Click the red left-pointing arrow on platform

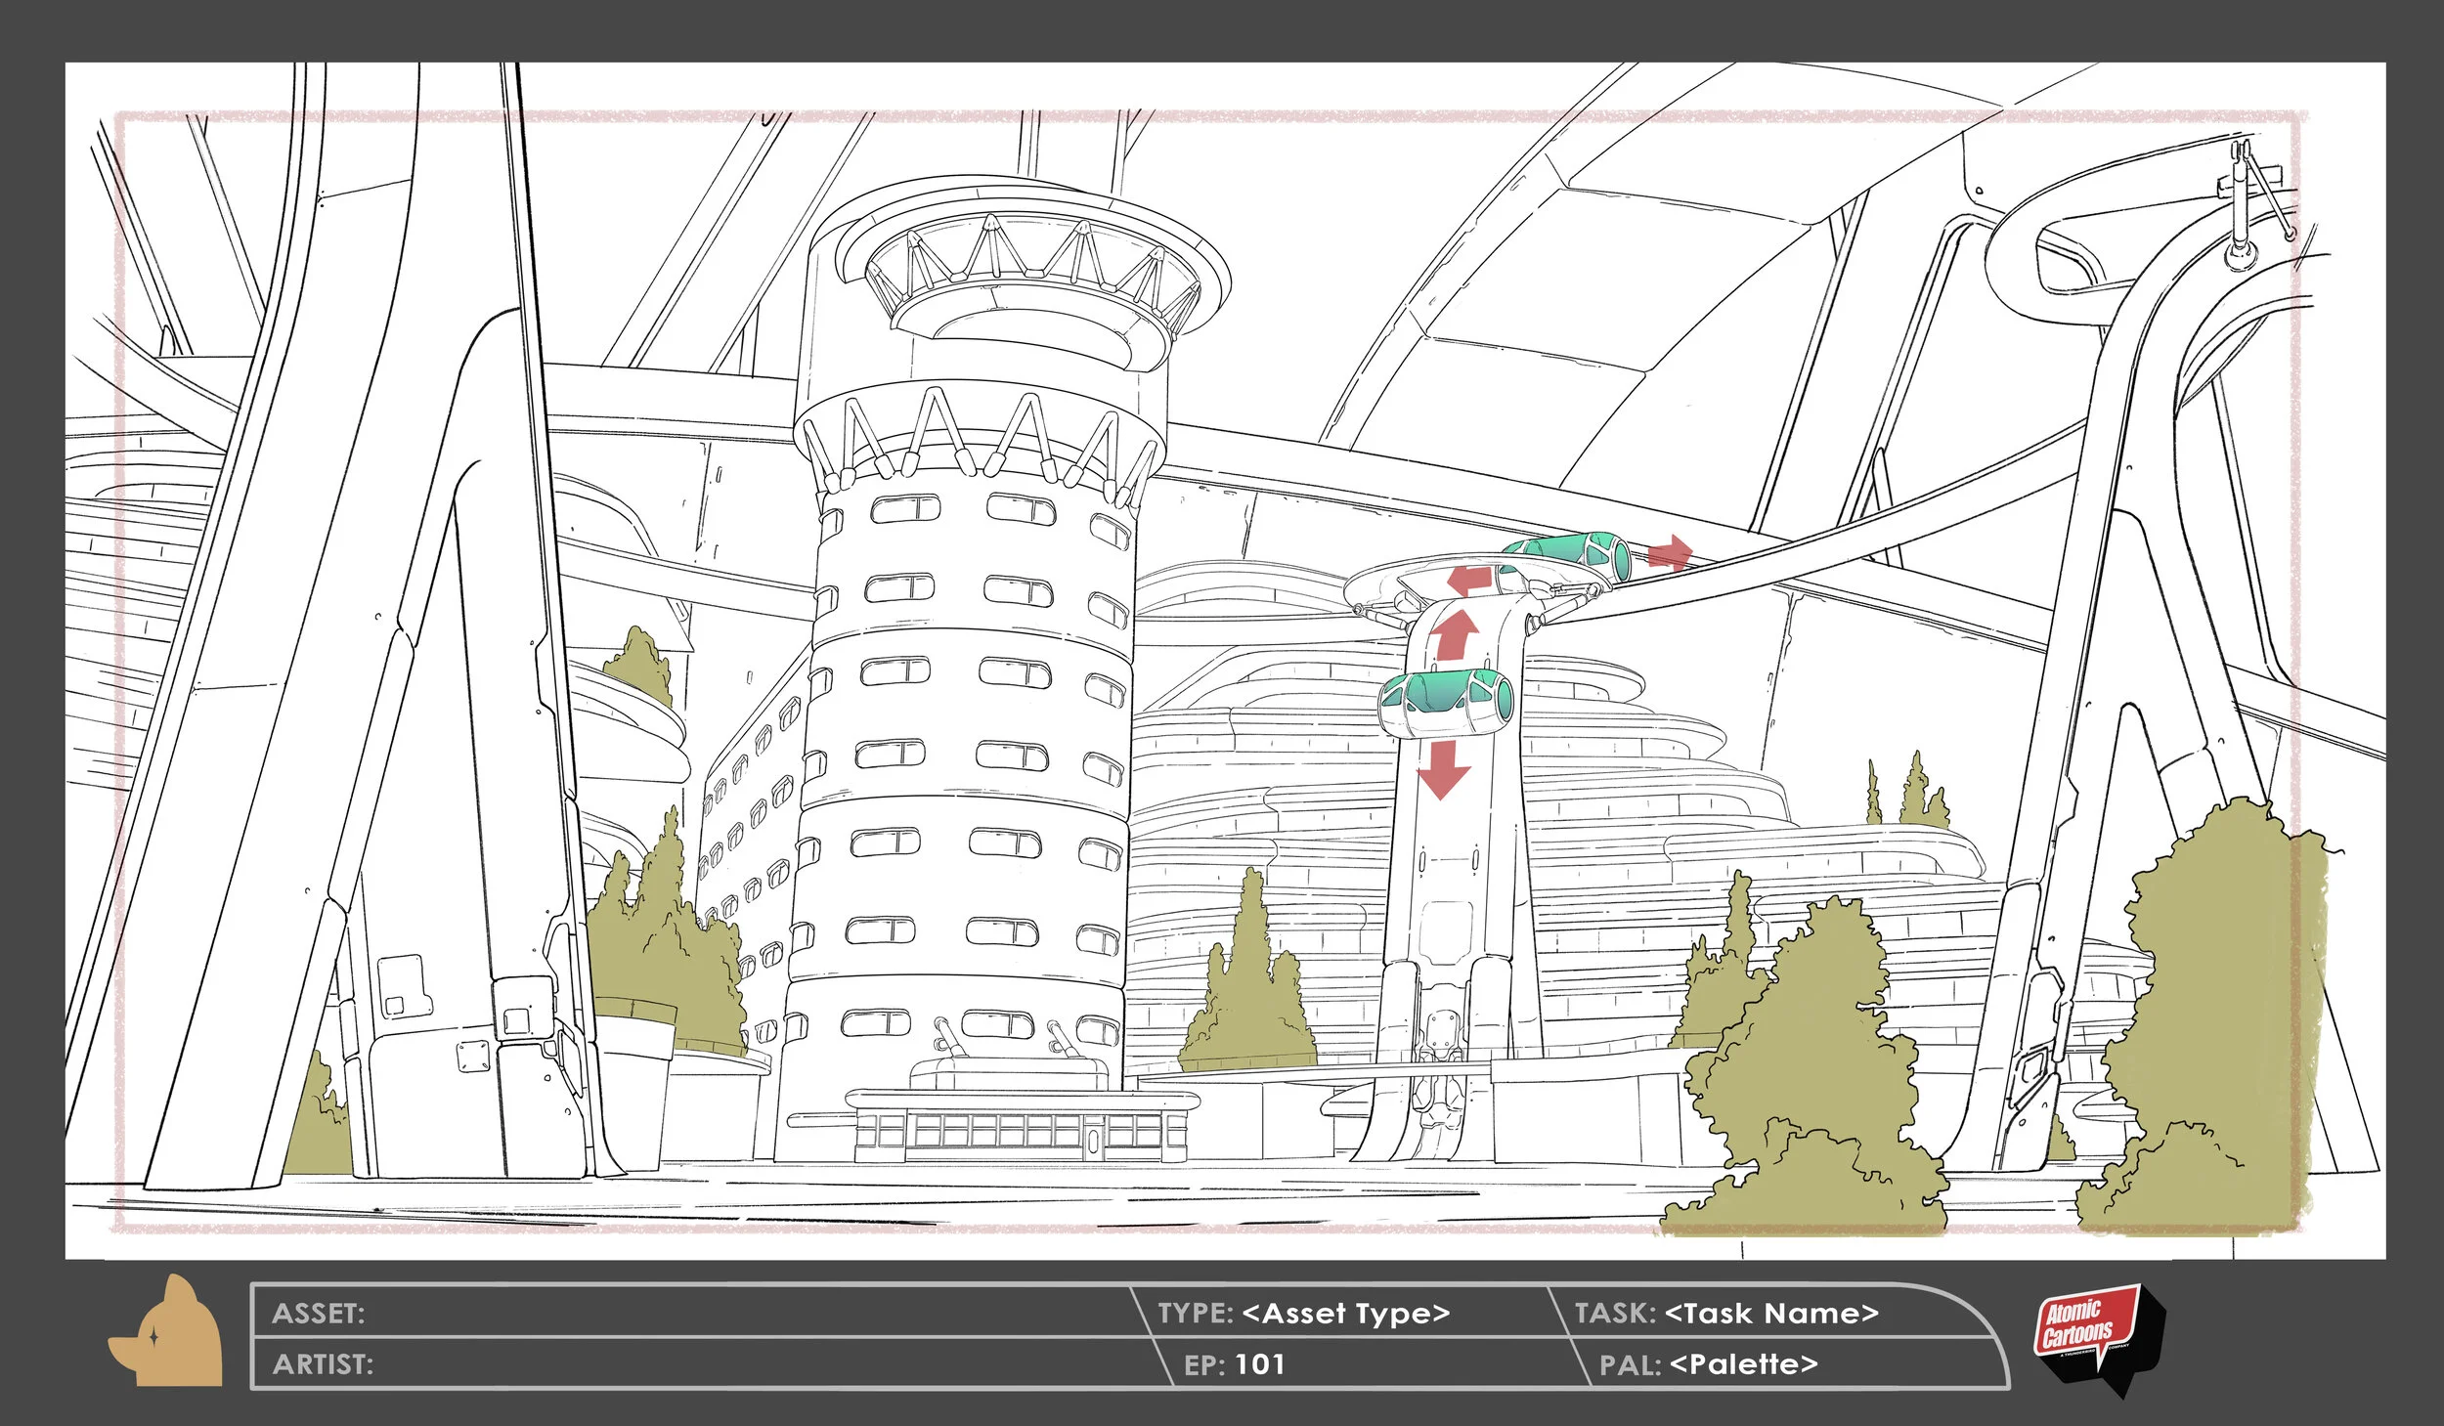click(x=1469, y=580)
